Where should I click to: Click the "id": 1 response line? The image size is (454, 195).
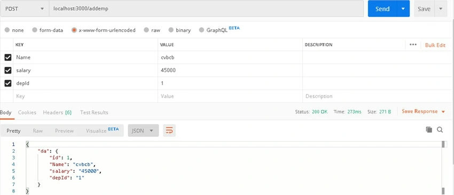(60, 158)
